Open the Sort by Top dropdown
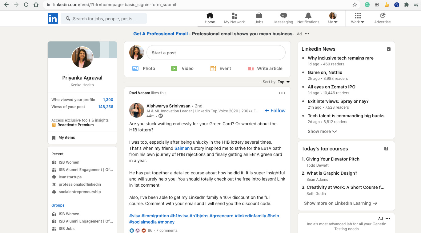 tap(276, 82)
